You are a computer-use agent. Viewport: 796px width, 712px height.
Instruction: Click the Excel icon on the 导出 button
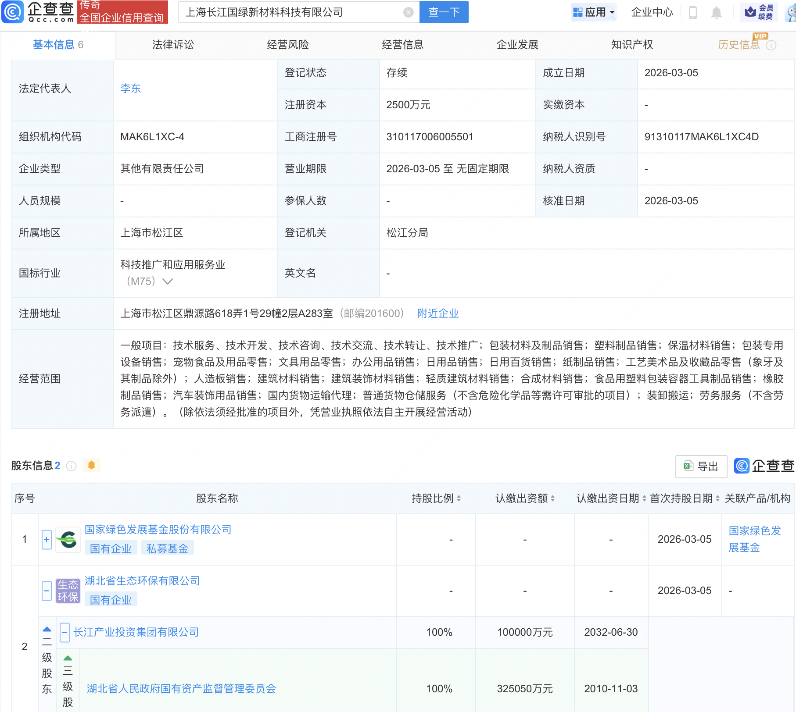pyautogui.click(x=689, y=466)
